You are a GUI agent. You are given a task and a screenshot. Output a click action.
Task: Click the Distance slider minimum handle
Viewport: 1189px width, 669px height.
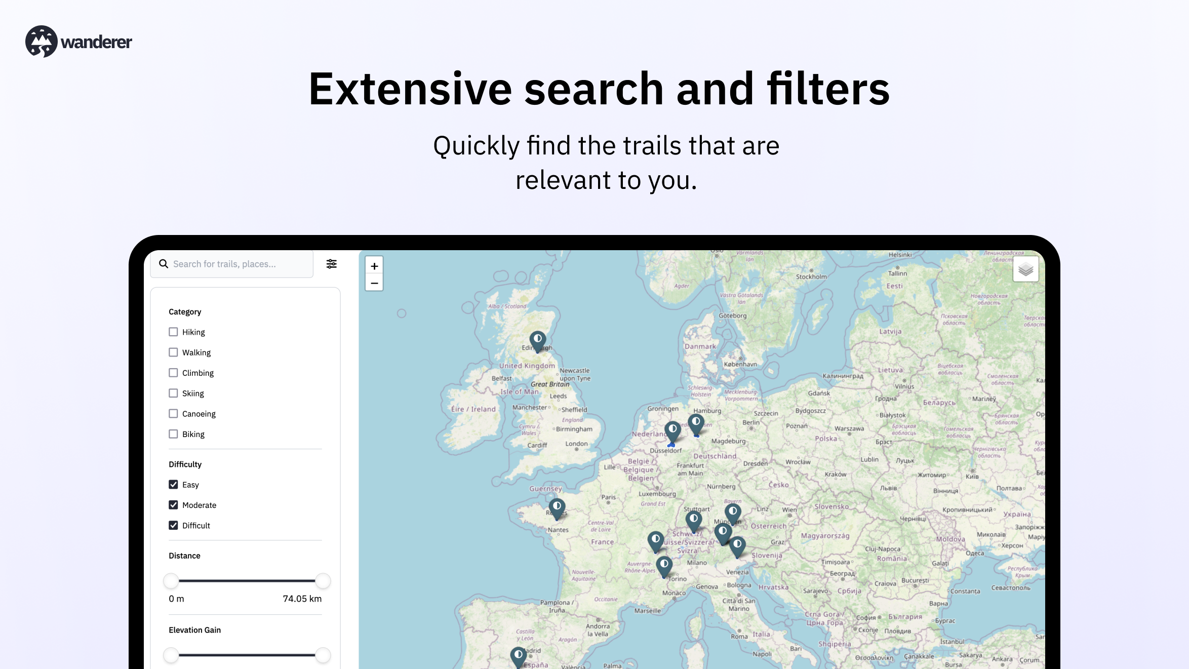tap(171, 581)
